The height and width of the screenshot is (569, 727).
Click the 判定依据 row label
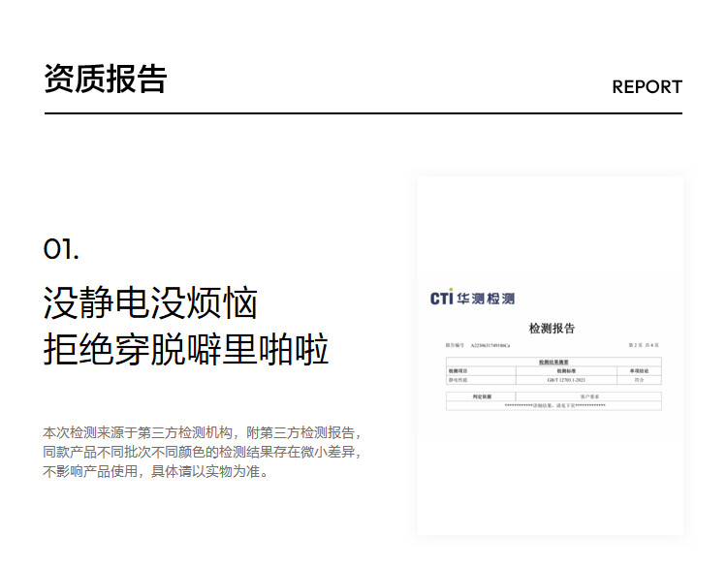[x=469, y=396]
